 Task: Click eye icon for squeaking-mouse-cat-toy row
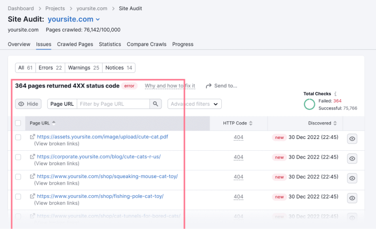[352, 178]
